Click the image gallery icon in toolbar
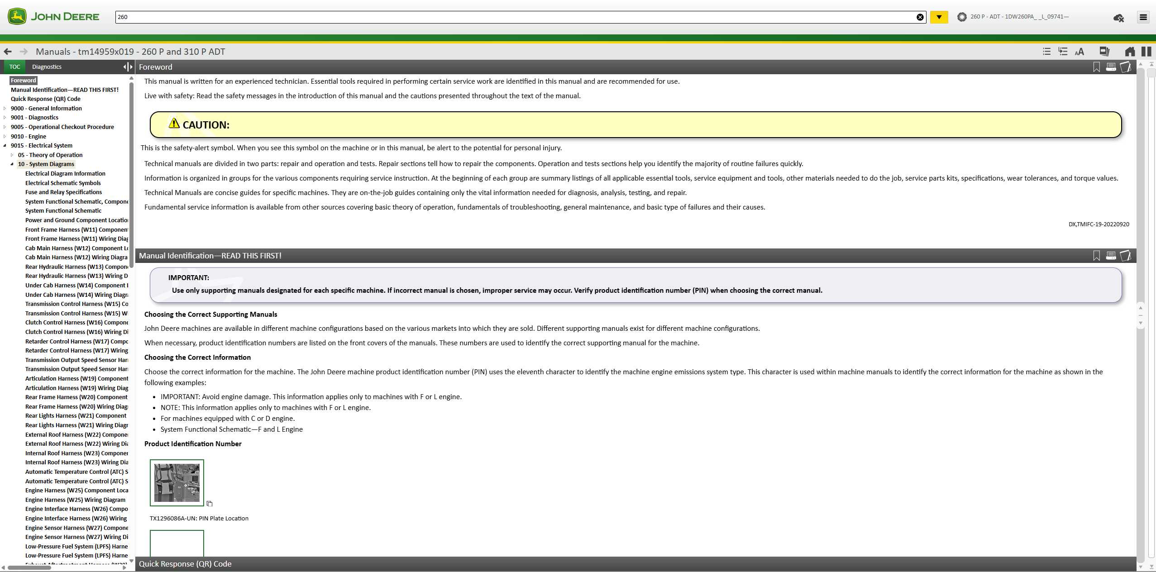 pyautogui.click(x=1104, y=52)
